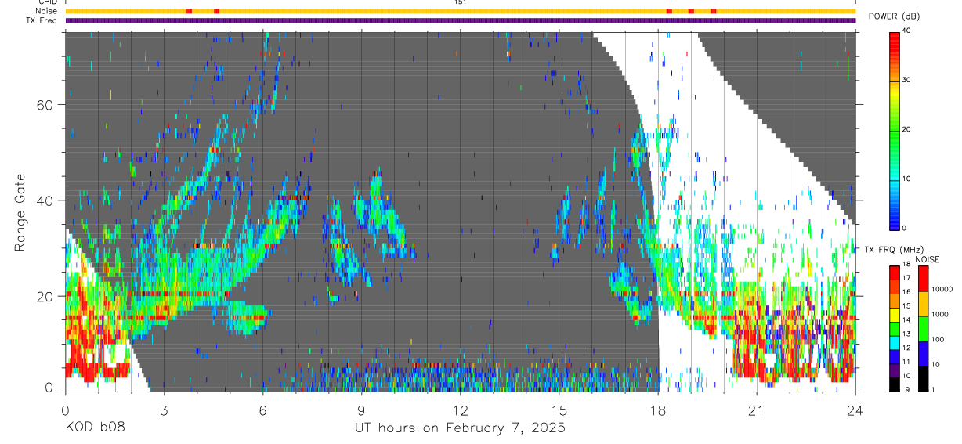Screen dimensions: 962x444
Task: Click the 12 label on TX FRQ scale
Action: coord(906,348)
